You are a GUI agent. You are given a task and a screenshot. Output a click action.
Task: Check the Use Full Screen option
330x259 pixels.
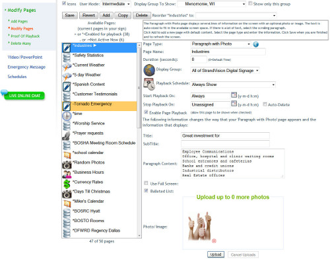(x=146, y=183)
